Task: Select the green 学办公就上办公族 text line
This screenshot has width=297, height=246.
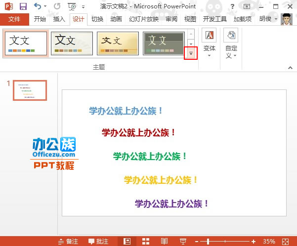Action: [x=150, y=156]
